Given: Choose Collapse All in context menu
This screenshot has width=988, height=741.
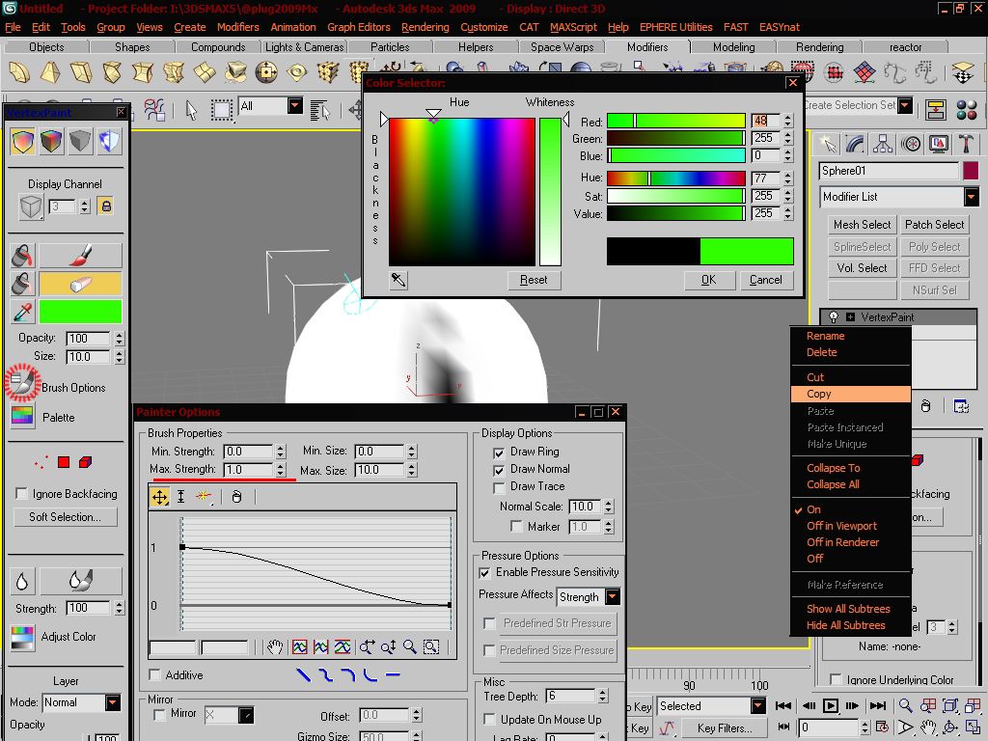Looking at the screenshot, I should [833, 484].
